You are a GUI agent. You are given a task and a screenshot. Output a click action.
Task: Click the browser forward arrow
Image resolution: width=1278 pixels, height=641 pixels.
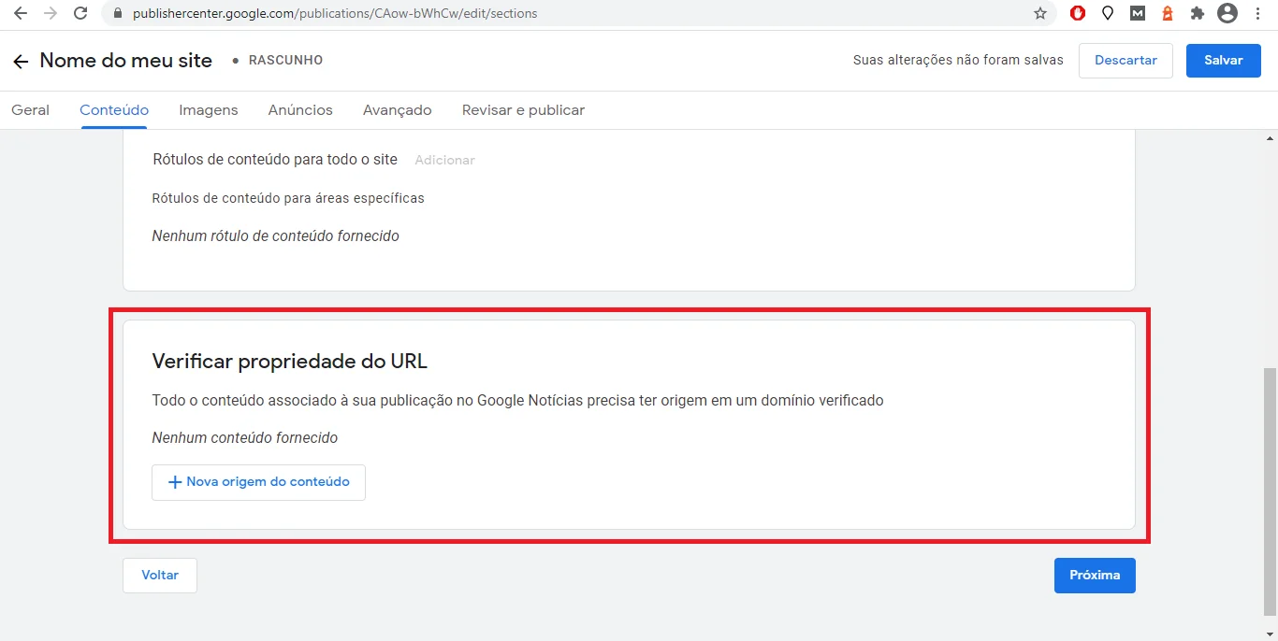51,14
